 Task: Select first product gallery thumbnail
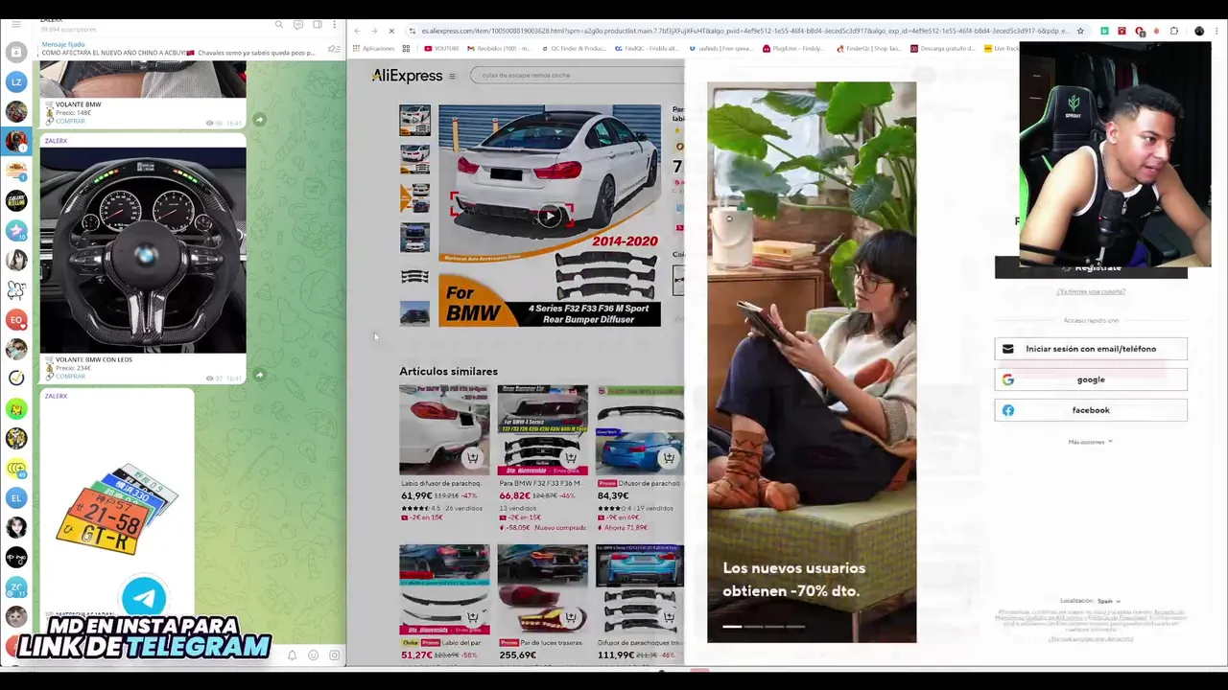(x=414, y=120)
